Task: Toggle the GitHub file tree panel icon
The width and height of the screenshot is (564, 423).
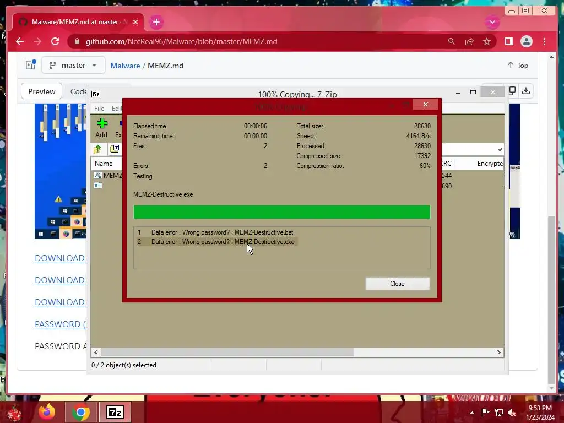Action: point(31,65)
